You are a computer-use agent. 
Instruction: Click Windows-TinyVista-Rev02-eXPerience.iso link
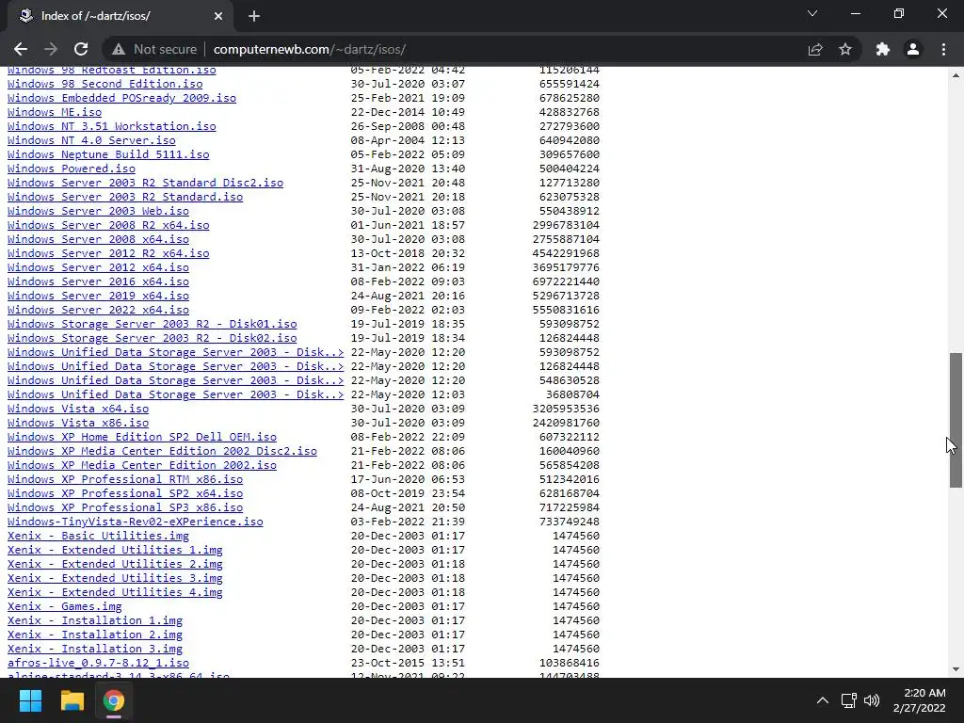coord(136,522)
